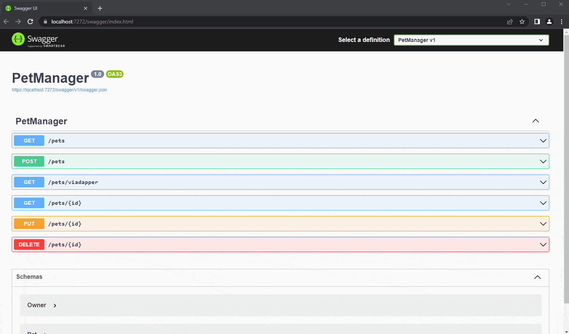Open the swagger.json link
The height and width of the screenshot is (334, 569).
(59, 90)
